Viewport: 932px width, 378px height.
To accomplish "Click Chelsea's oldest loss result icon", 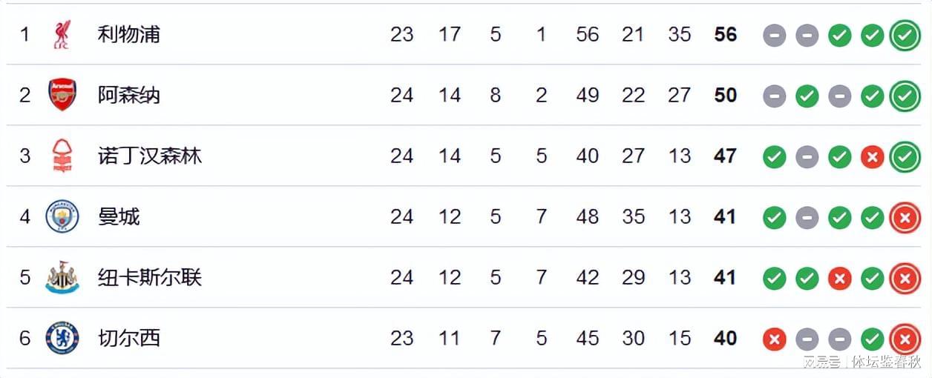I will click(x=774, y=339).
